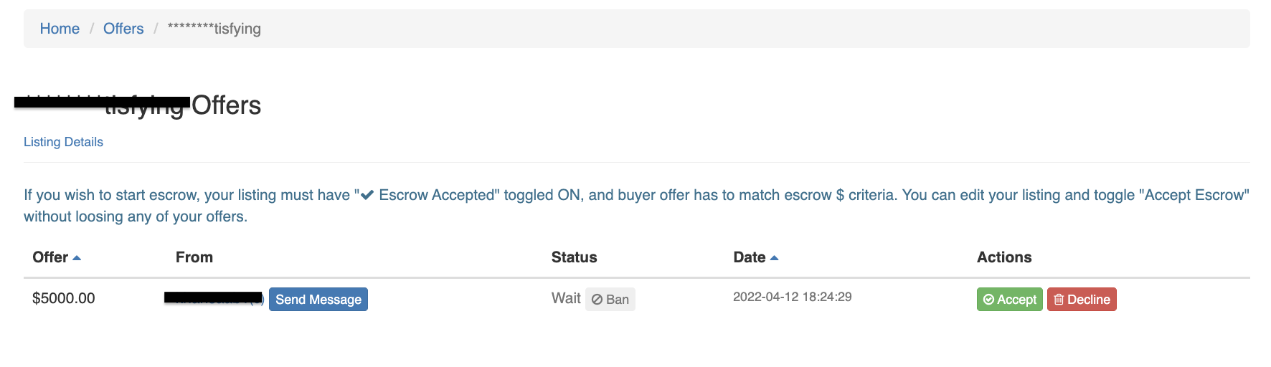This screenshot has height=367, width=1271.
Task: Select the $5000.00 offer amount cell
Action: click(64, 298)
